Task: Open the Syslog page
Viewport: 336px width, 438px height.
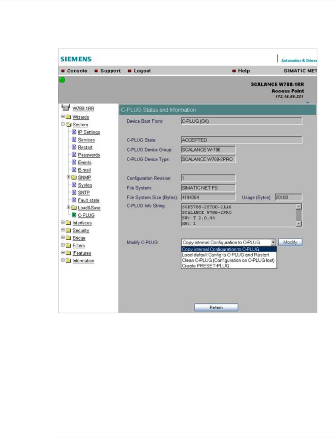Action: [x=85, y=185]
